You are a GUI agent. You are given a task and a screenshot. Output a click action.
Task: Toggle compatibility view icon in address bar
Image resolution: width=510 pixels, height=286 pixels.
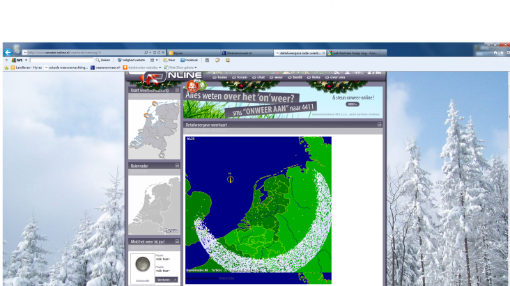(155, 52)
